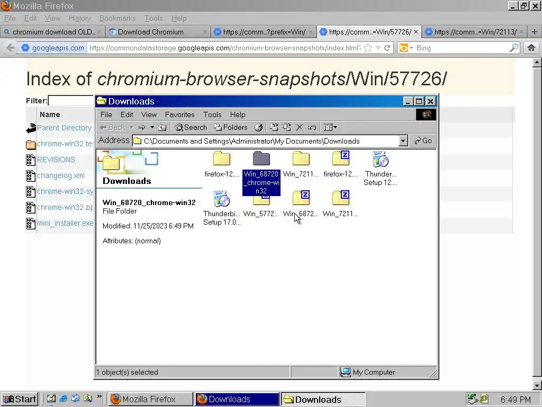Click the Start button
Screen dimensions: 542x407
[x=20, y=399]
